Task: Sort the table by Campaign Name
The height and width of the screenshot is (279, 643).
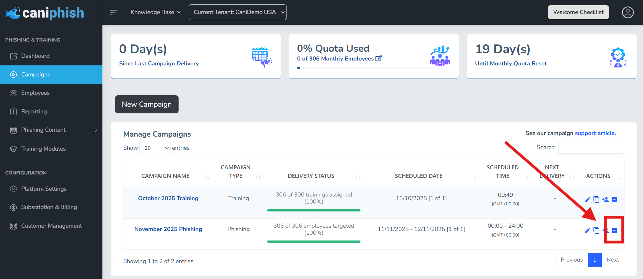Action: 165,176
